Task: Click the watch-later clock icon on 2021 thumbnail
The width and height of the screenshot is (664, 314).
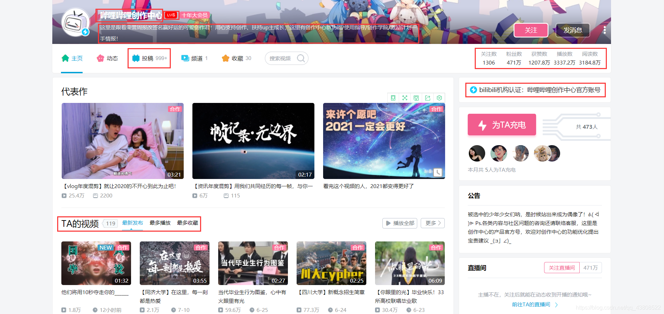Action: (438, 172)
